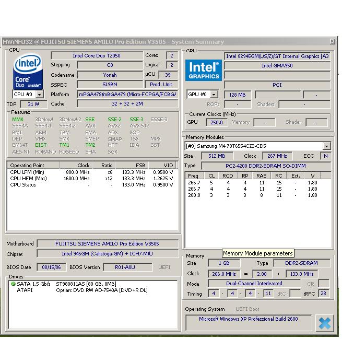This screenshot has height=339, width=342.
Task: Click the blue X close icon at bottom
Action: coord(325,323)
